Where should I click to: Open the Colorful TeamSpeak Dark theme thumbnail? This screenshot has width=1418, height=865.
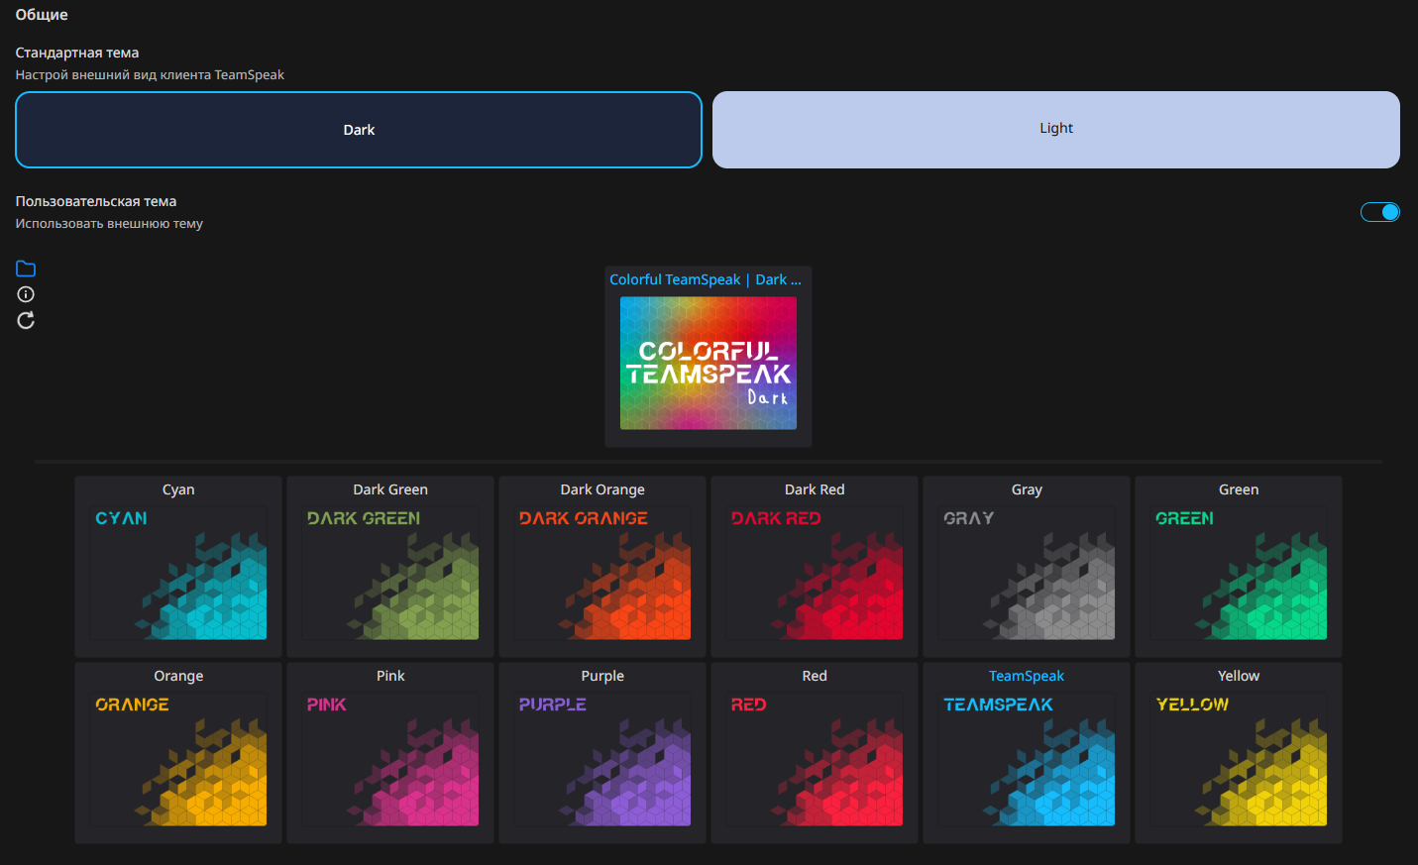pos(709,364)
